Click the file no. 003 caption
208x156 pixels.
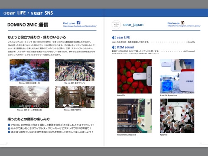pos(29,83)
